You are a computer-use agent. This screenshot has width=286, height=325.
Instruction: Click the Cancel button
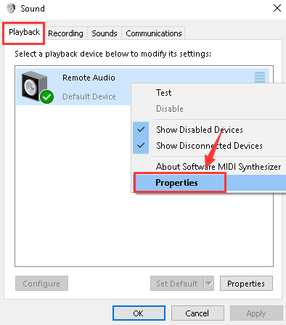click(x=197, y=313)
